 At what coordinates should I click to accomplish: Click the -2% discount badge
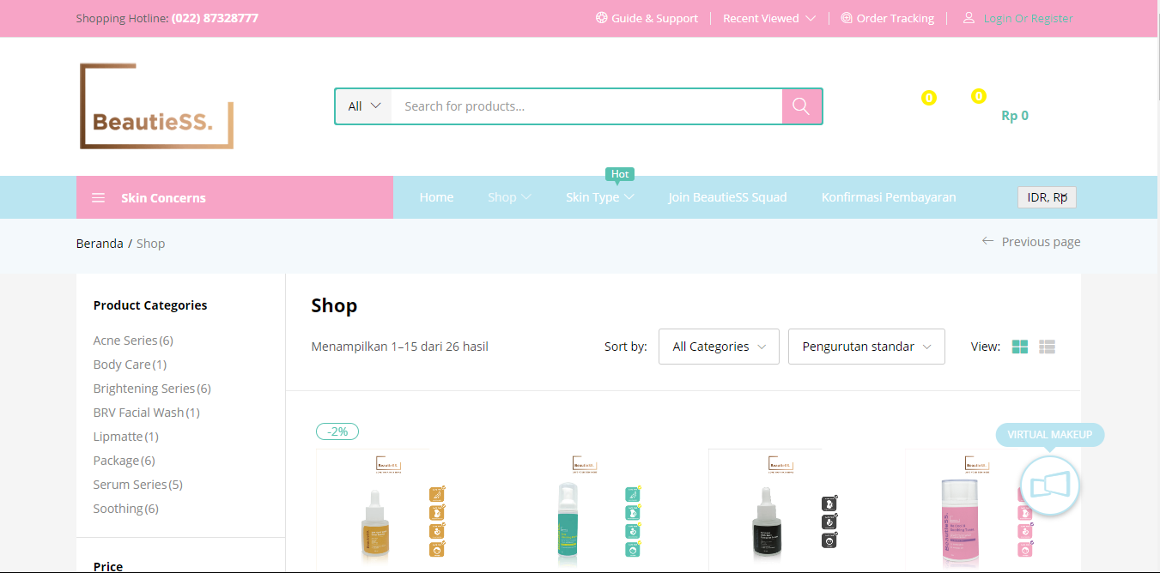pos(337,431)
